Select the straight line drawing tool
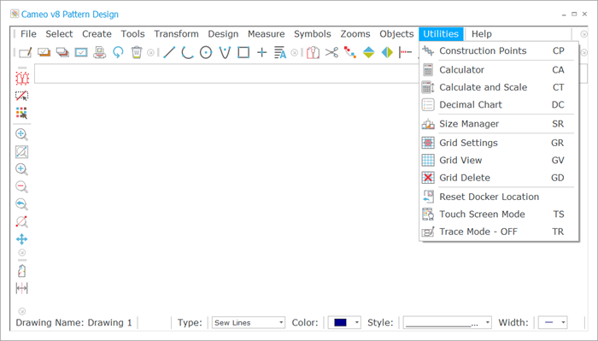Screen dimensions: 598x341 [x=169, y=52]
